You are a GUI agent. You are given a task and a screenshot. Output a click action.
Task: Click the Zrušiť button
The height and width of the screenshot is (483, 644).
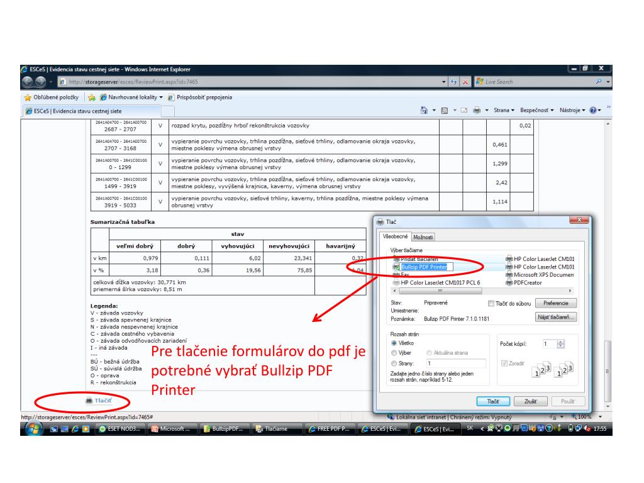pos(530,401)
